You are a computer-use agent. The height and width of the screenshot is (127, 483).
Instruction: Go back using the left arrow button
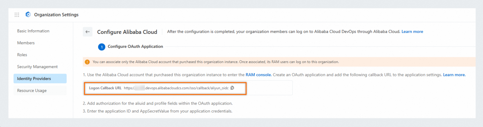coord(87,32)
